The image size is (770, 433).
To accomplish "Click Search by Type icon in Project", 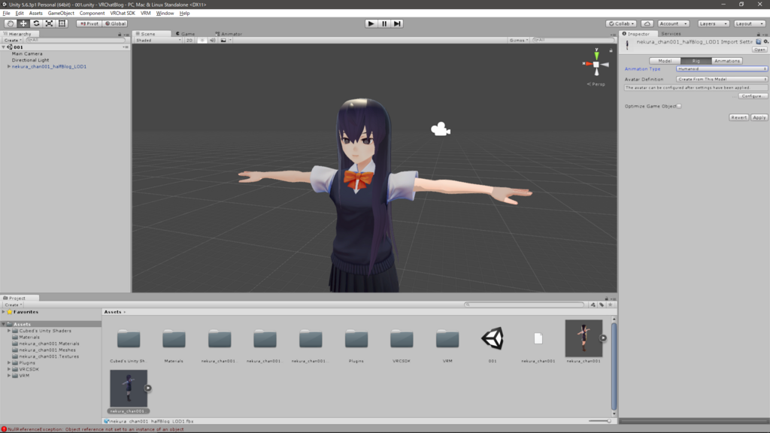I will [x=593, y=305].
